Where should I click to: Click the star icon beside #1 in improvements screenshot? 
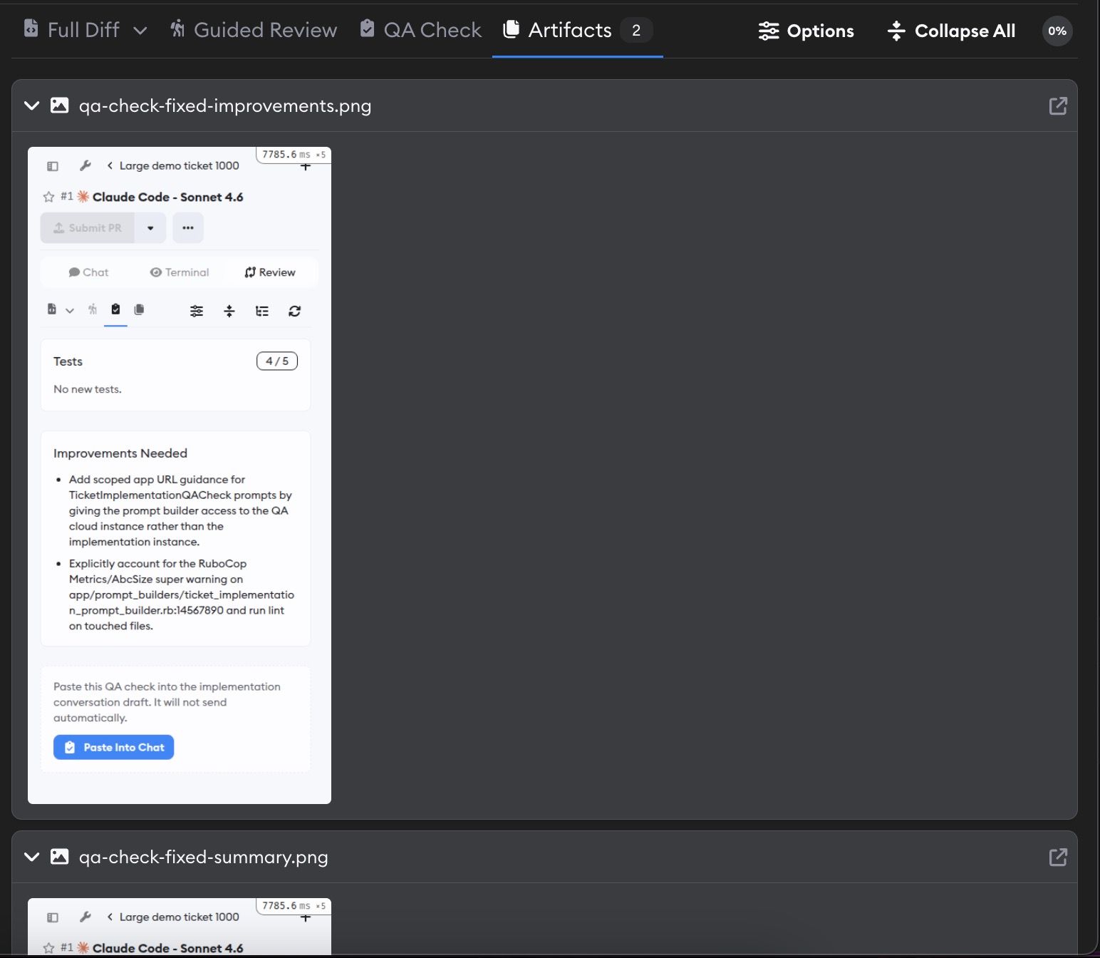48,197
